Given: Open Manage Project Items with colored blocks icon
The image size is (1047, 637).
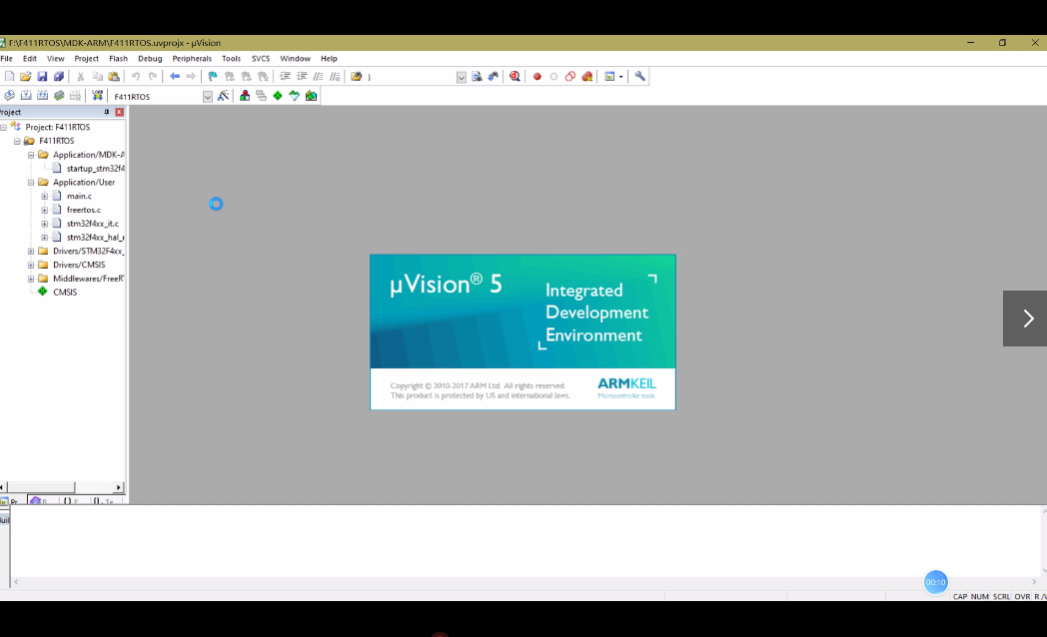Looking at the screenshot, I should pos(245,96).
